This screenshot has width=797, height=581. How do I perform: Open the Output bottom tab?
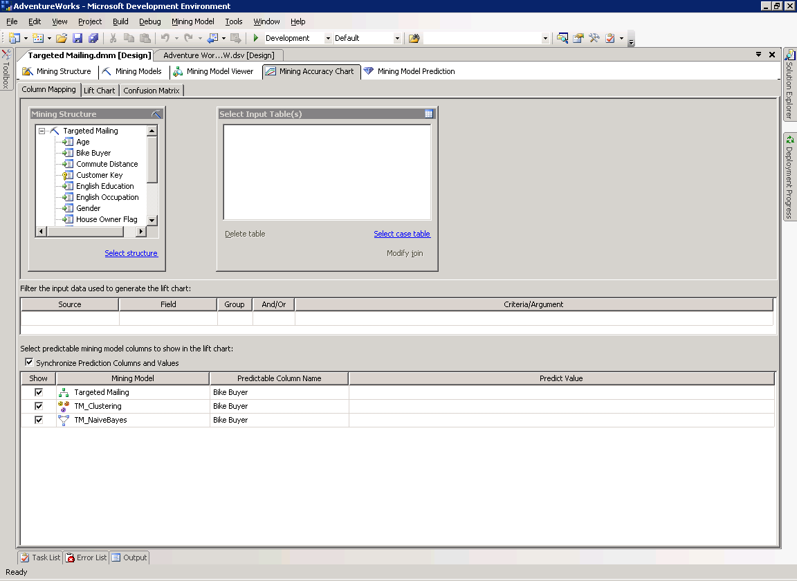click(x=129, y=557)
